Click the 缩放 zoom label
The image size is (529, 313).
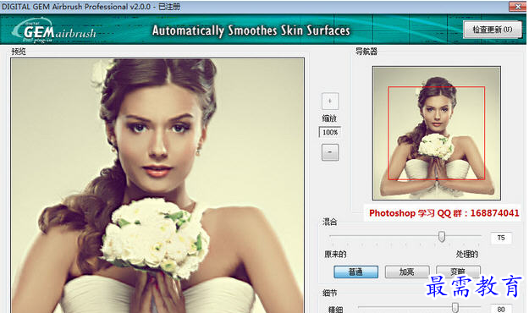(x=329, y=118)
